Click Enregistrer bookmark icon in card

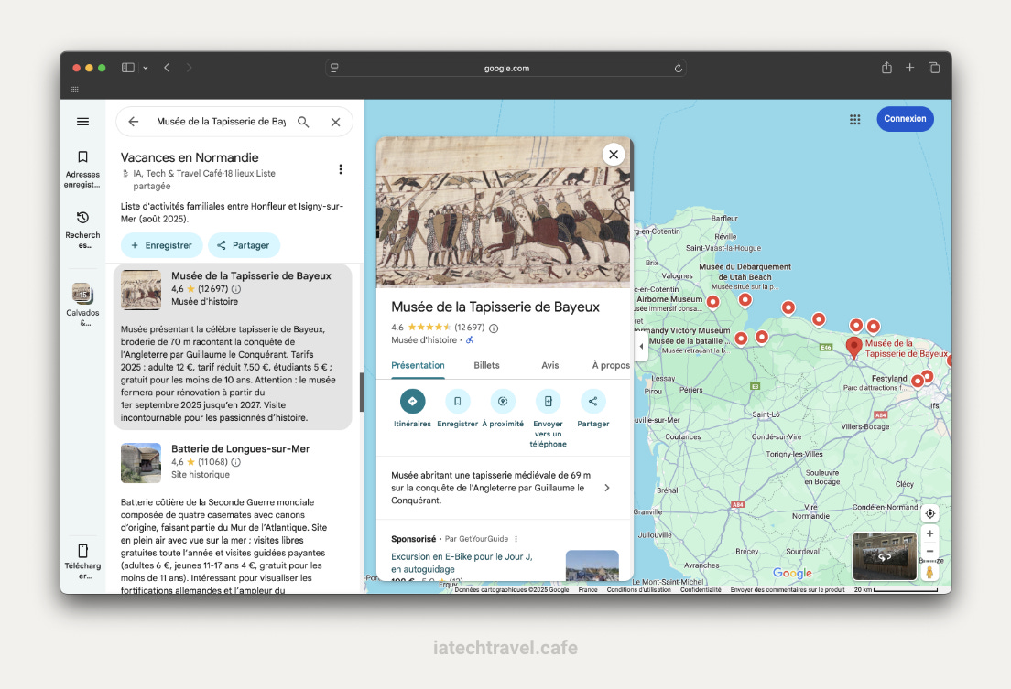click(457, 402)
